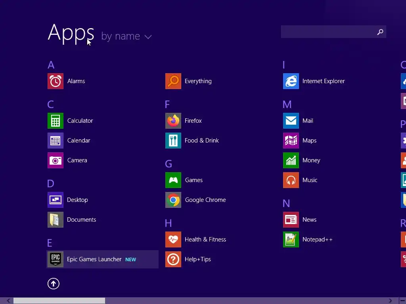Viewport: 406px width, 304px height.
Task: Open the Food & Drink icon
Action: [173, 141]
